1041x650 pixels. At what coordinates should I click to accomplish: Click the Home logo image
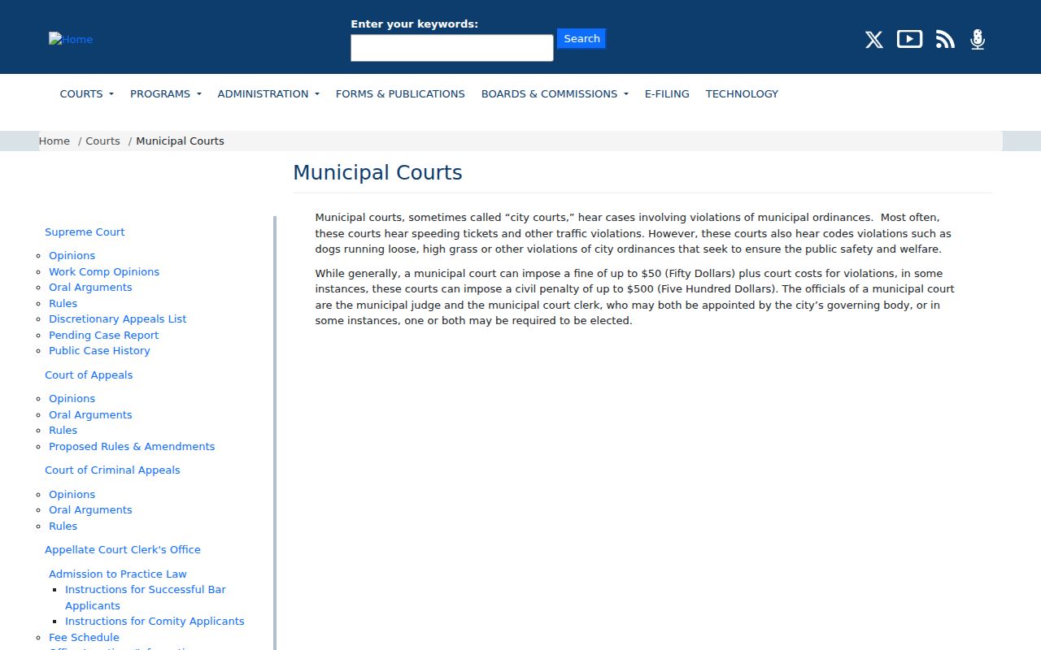pos(71,39)
